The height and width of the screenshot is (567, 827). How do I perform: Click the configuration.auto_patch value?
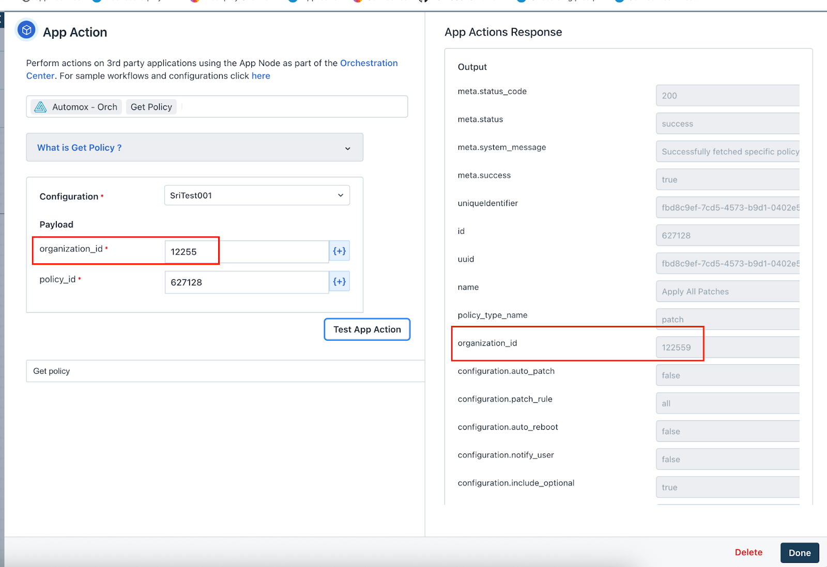pyautogui.click(x=728, y=375)
